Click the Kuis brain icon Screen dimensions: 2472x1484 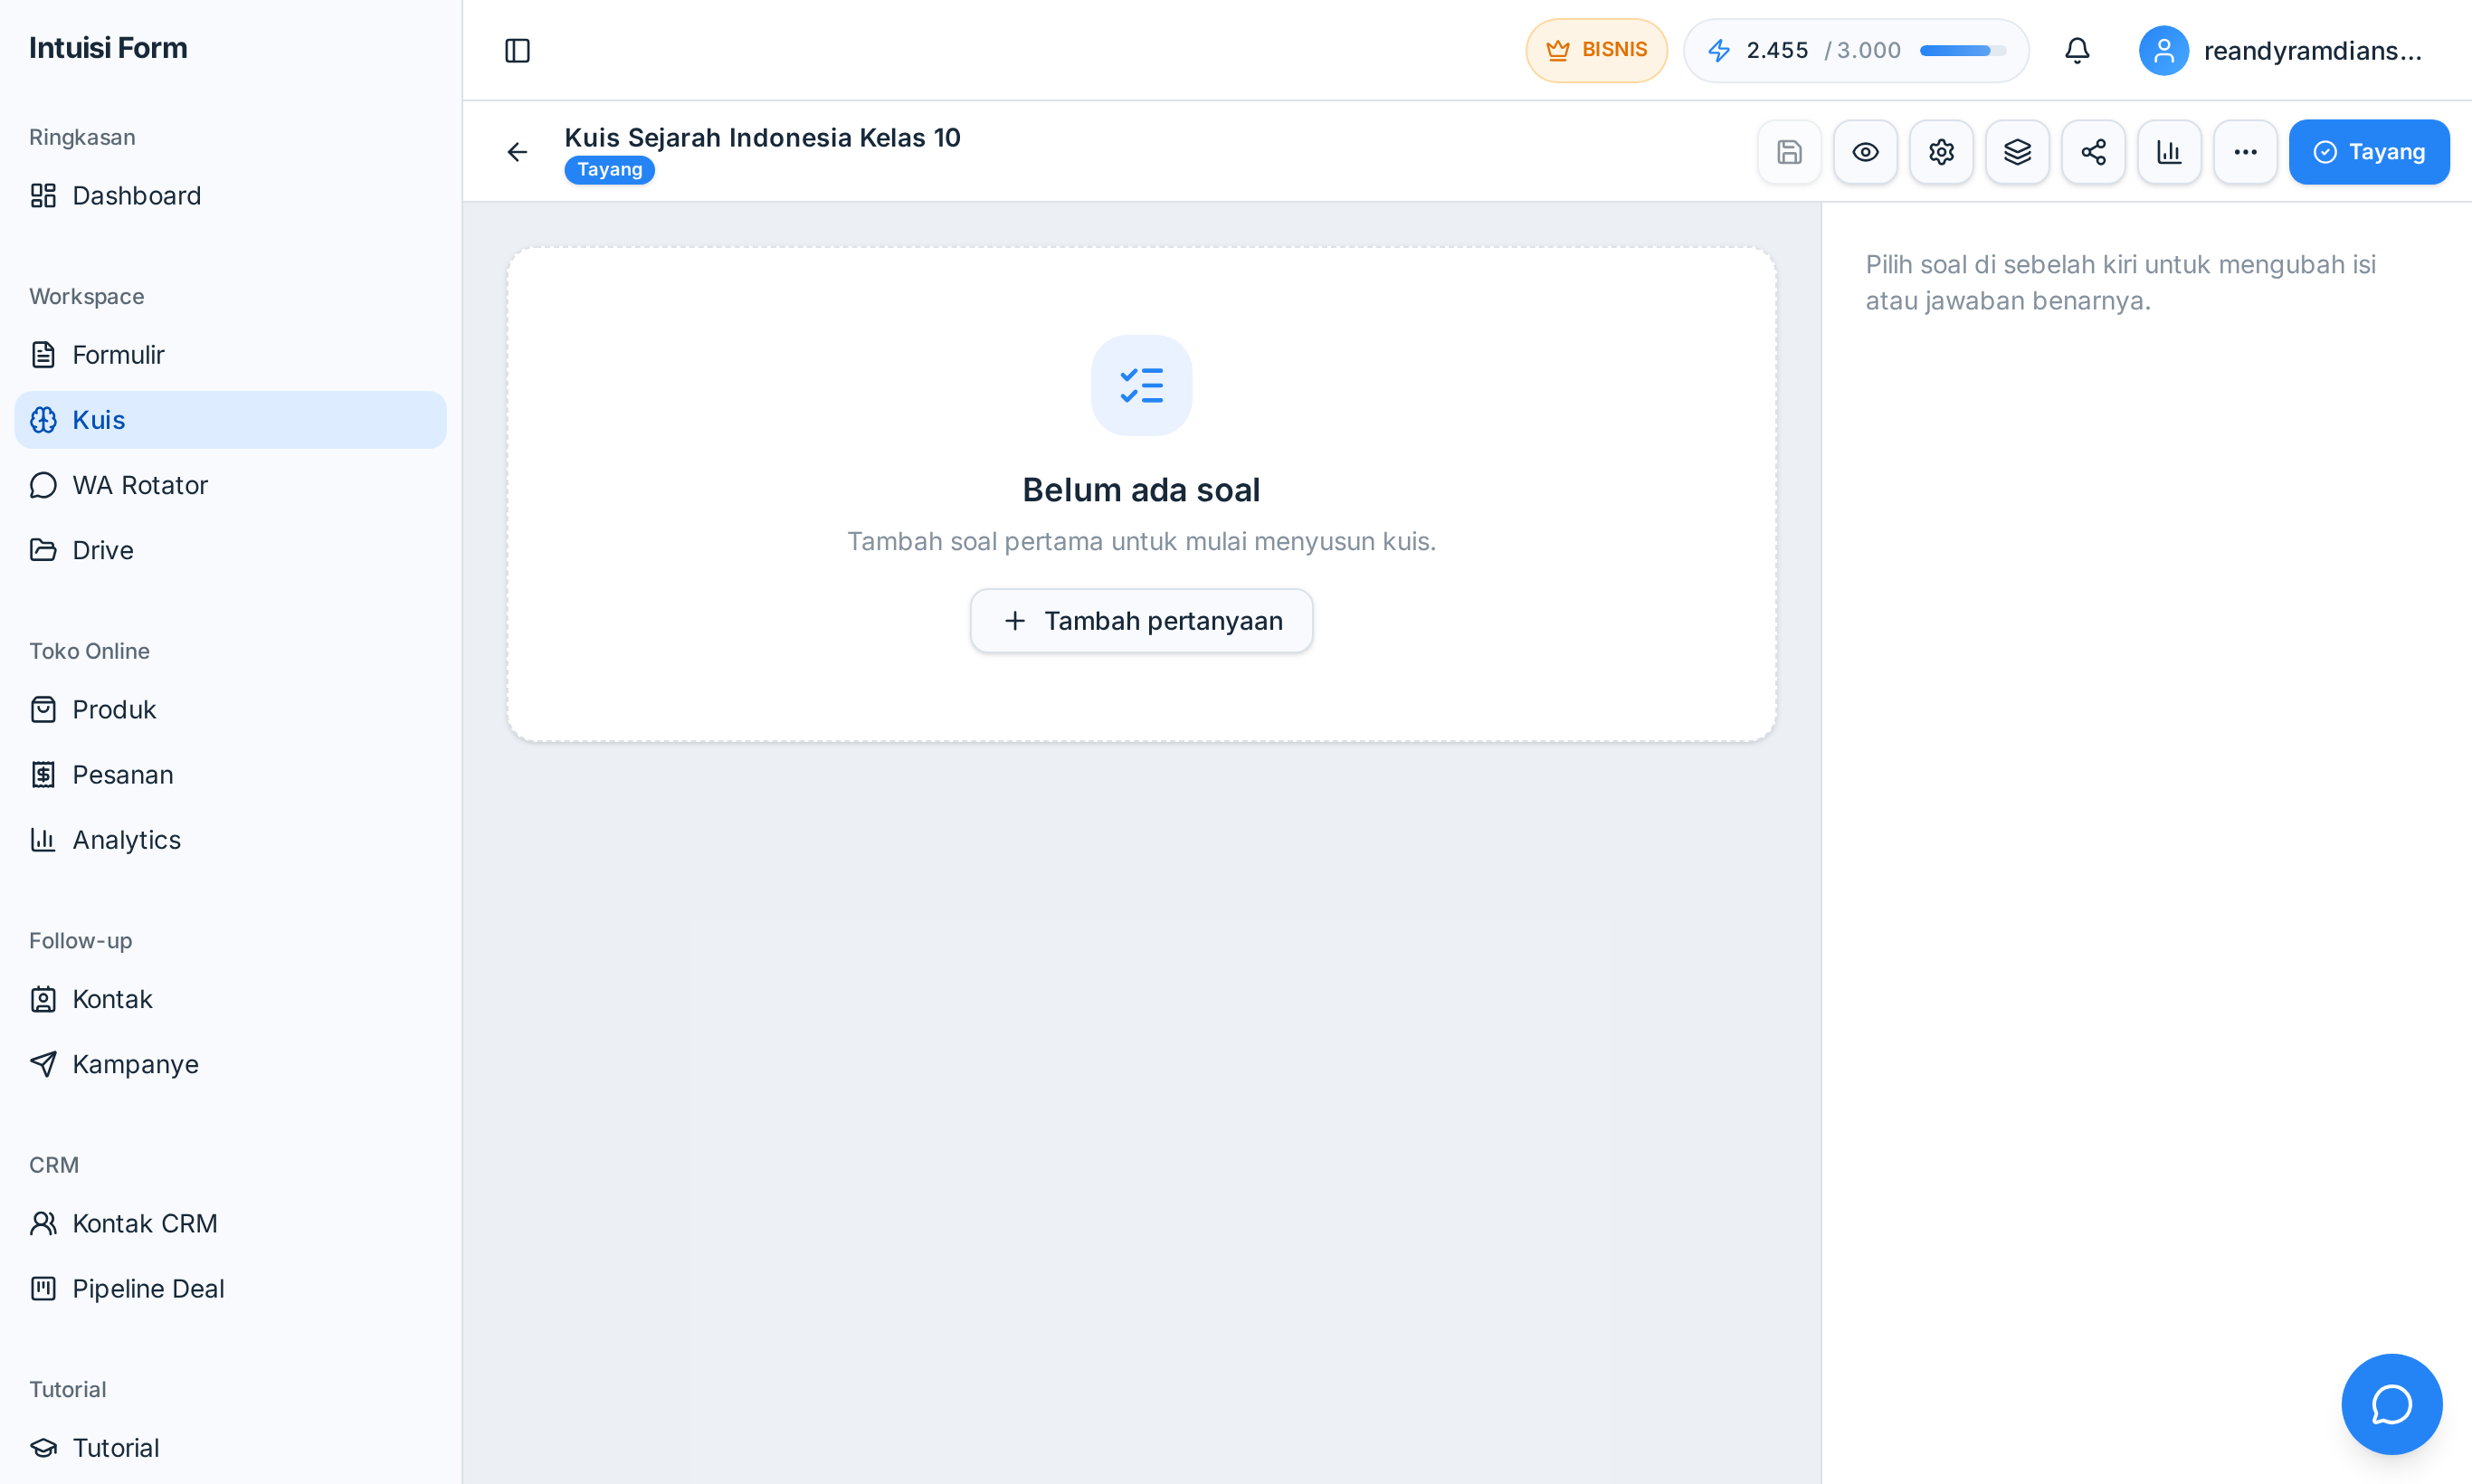click(x=43, y=420)
